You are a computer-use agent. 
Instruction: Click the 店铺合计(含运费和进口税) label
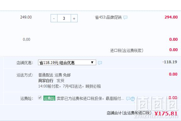pos(129,113)
